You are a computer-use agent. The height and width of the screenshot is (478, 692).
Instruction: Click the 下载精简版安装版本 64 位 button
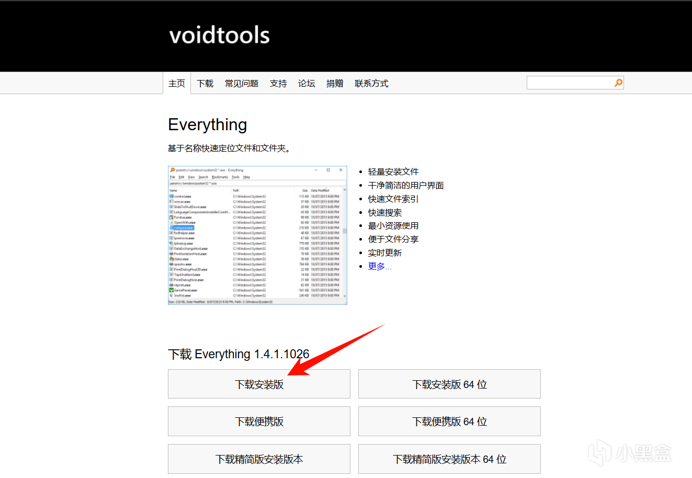coord(449,459)
